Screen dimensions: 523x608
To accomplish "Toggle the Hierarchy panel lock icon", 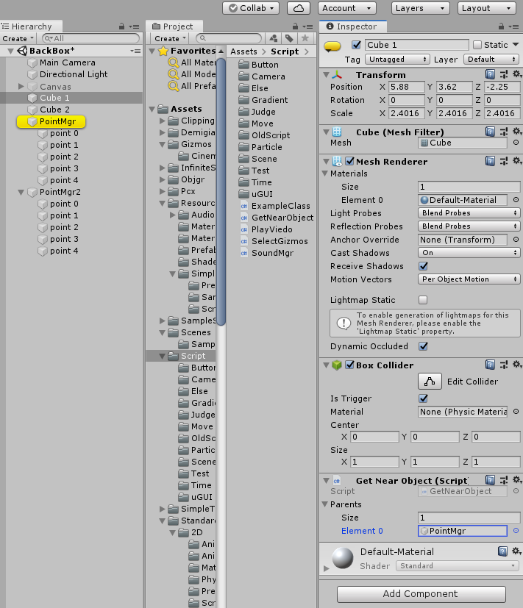I will pyautogui.click(x=121, y=26).
